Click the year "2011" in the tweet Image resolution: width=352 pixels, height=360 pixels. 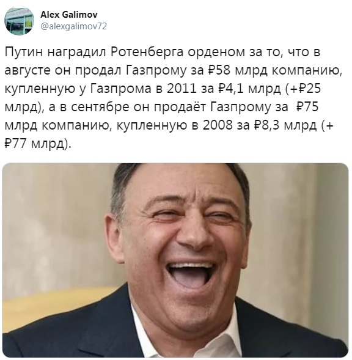click(181, 89)
